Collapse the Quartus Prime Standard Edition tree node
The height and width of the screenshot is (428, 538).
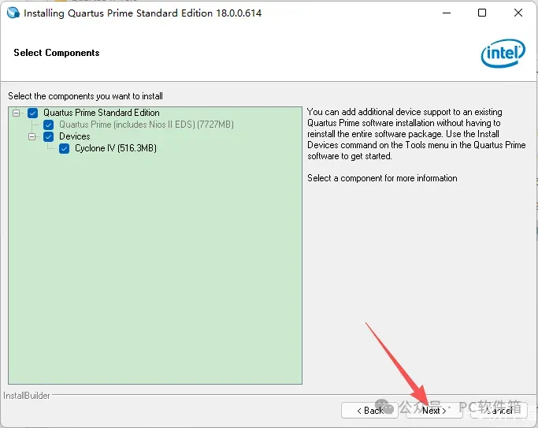16,113
